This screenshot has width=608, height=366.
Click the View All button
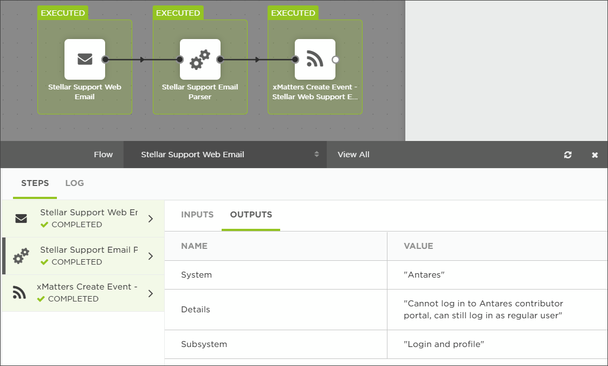[x=353, y=155]
